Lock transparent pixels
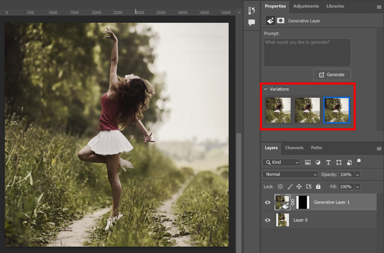 click(x=280, y=187)
